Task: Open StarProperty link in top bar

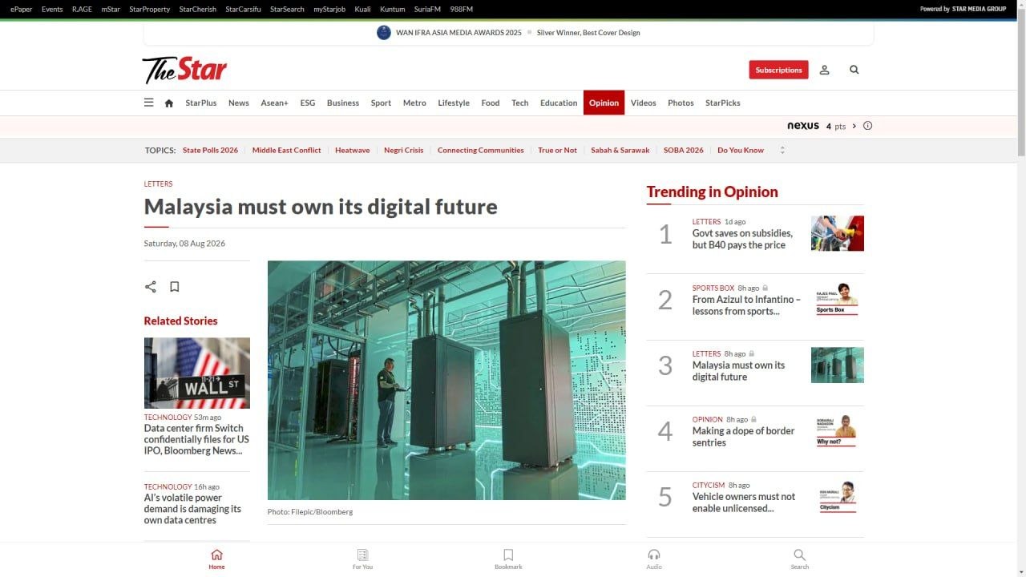Action: coord(150,9)
